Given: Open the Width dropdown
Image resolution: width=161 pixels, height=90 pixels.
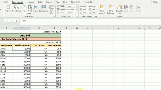Looking at the screenshot, I should click(x=76, y=6).
